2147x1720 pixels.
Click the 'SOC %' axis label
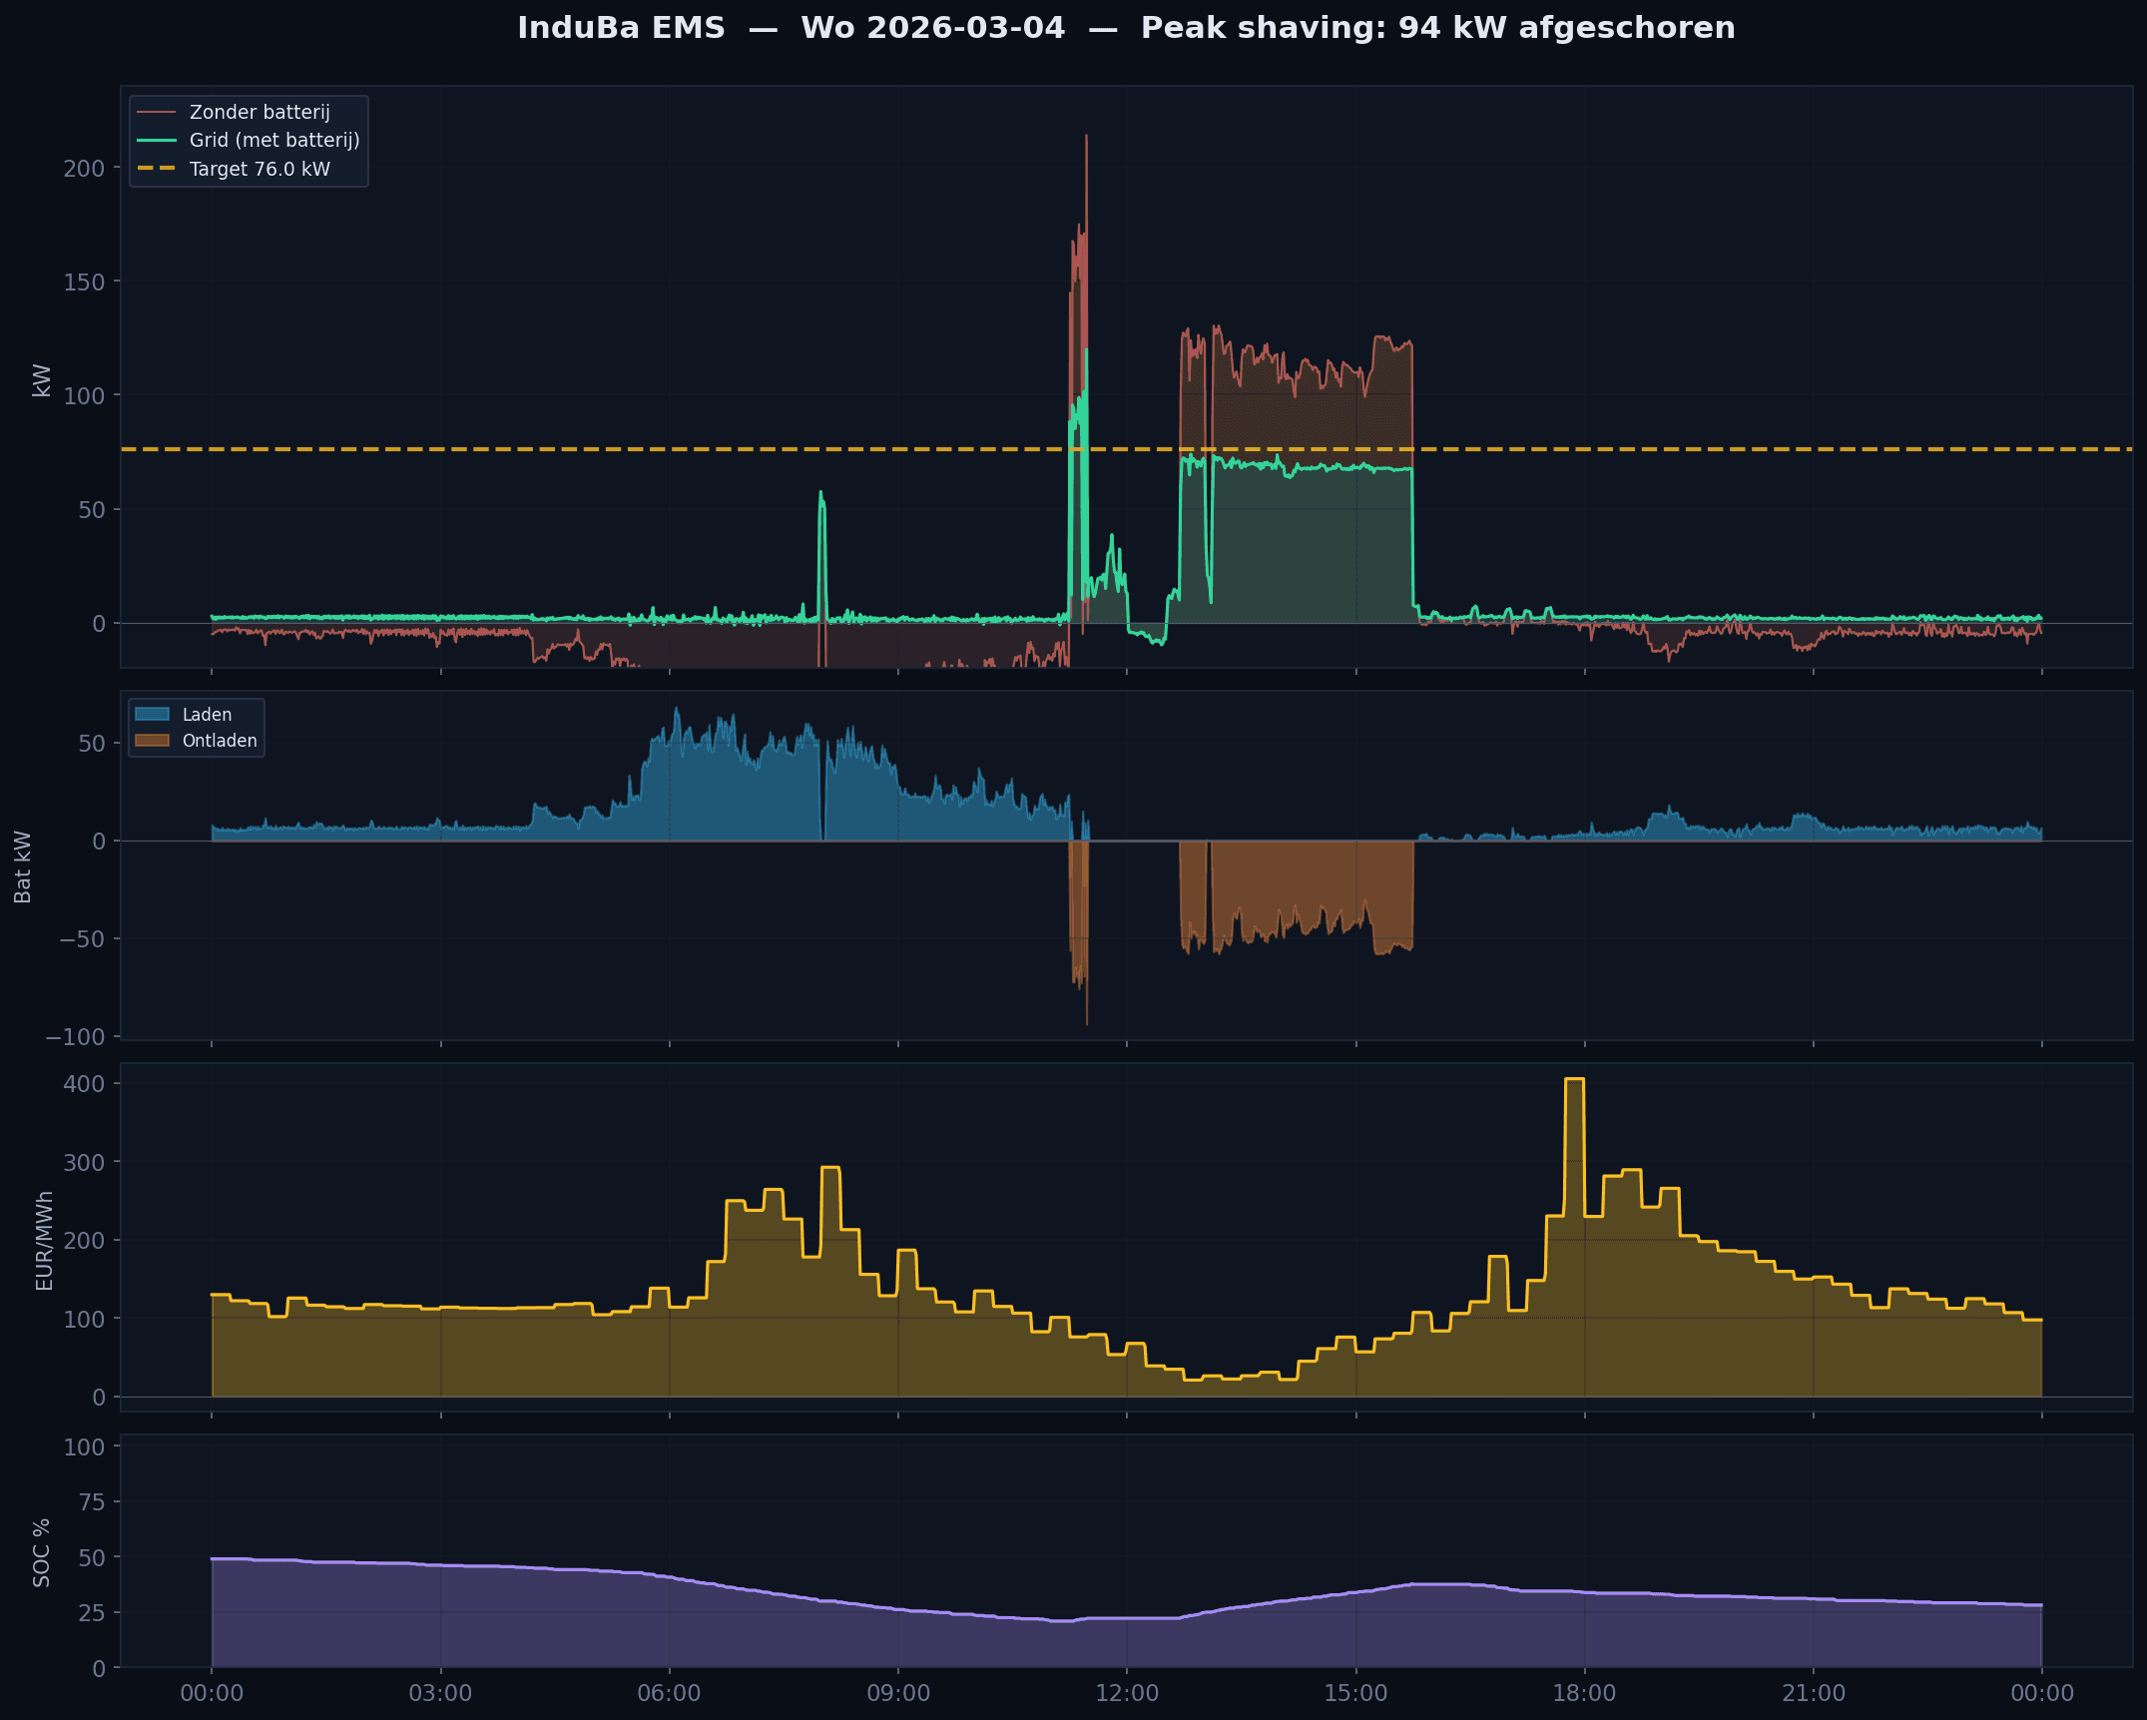click(x=41, y=1552)
